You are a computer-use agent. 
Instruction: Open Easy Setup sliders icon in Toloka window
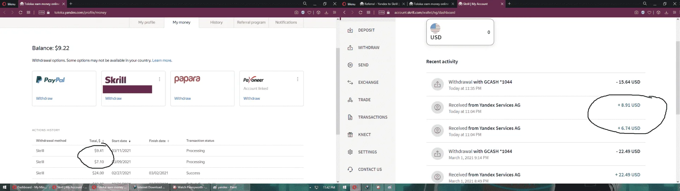334,12
